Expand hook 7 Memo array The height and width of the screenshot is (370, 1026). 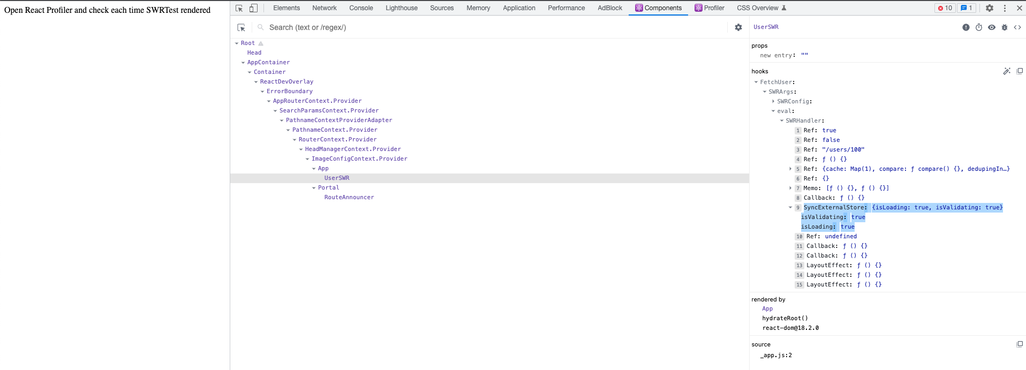click(x=790, y=188)
